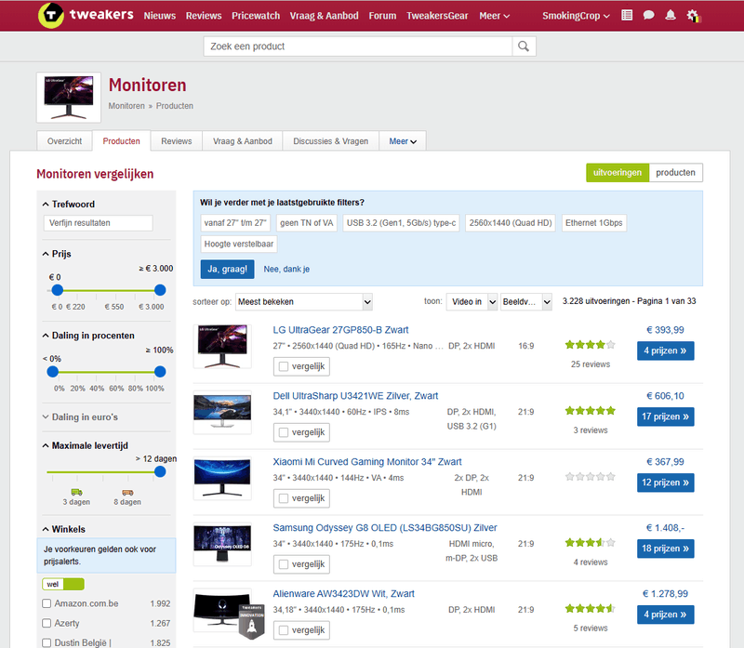The image size is (744, 648).
Task: Click the Tweakers logo icon
Action: [51, 15]
